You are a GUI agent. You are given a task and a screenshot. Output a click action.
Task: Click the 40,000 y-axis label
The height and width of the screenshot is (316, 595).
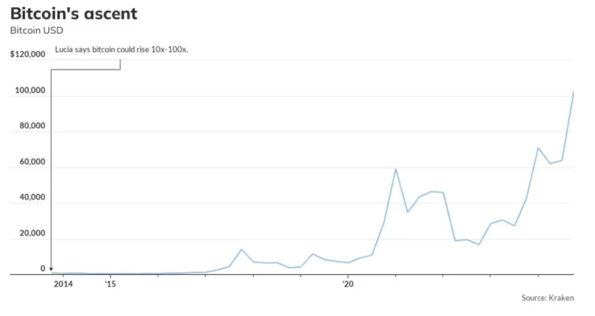pyautogui.click(x=33, y=197)
